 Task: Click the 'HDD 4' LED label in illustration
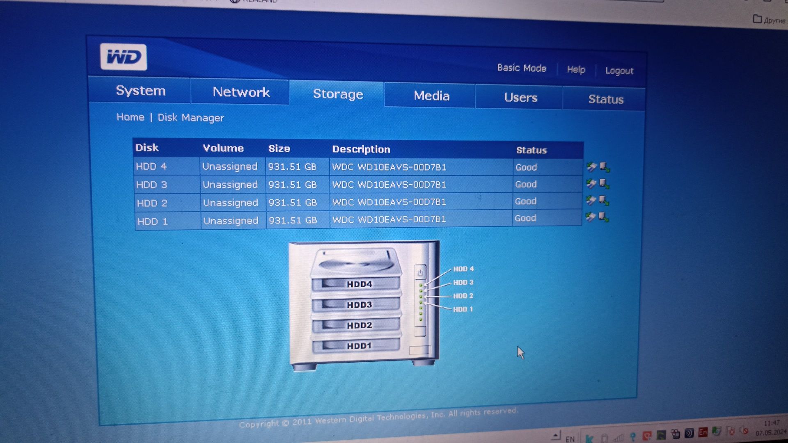pyautogui.click(x=463, y=269)
